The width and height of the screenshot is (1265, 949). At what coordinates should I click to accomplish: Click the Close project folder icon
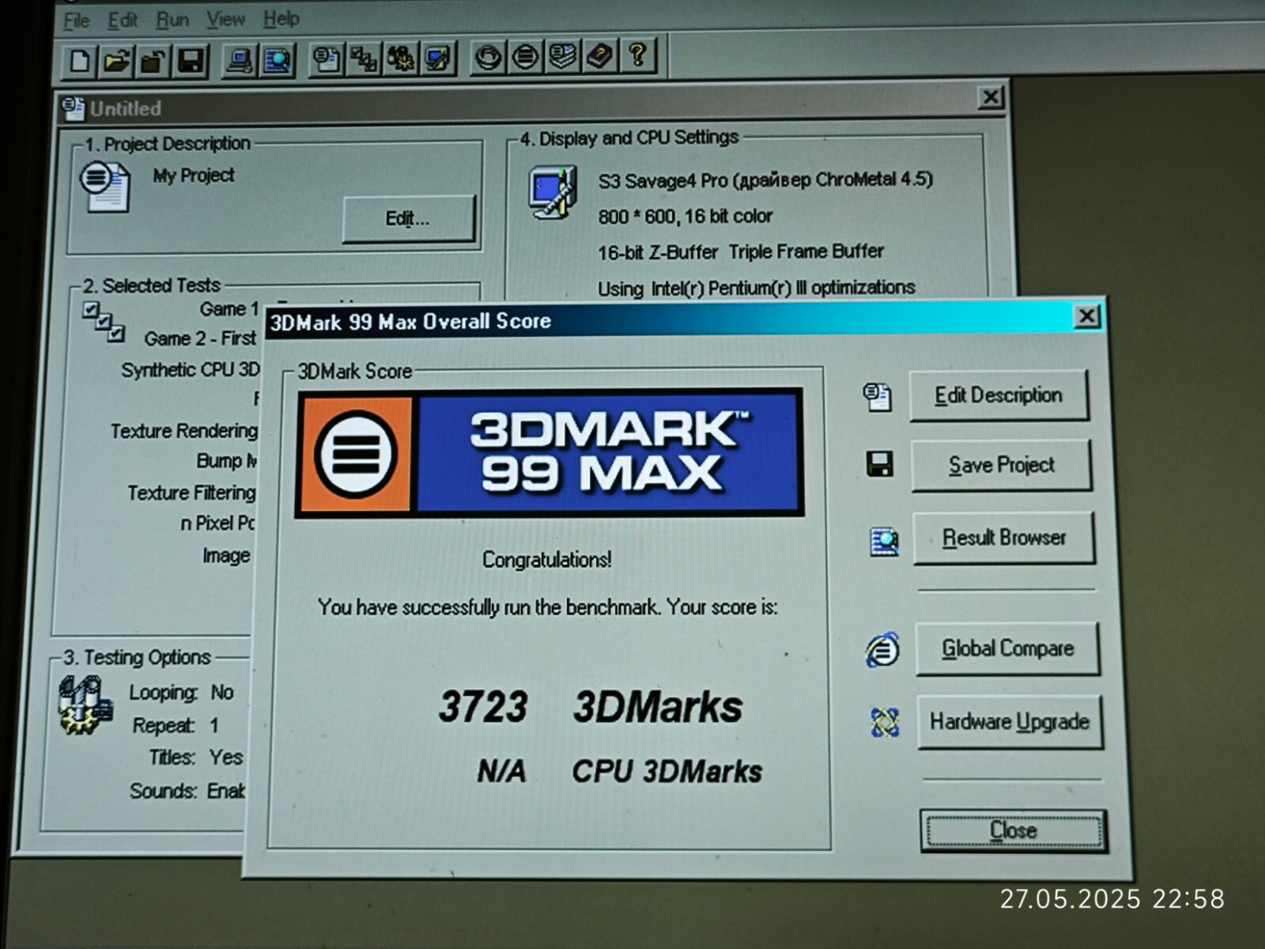(x=153, y=60)
